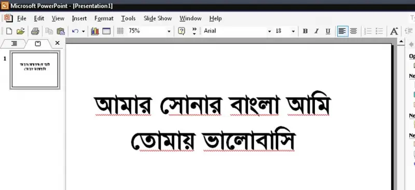Image resolution: width=415 pixels, height=190 pixels.
Task: Open the Slide Show menu
Action: [158, 18]
